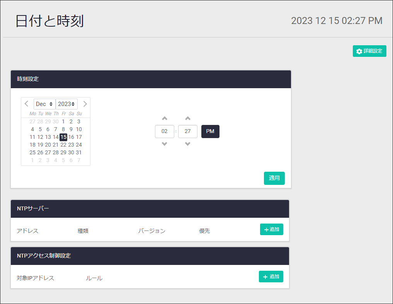Image resolution: width=393 pixels, height=304 pixels.
Task: Go to next month in calendar
Action: [x=85, y=104]
